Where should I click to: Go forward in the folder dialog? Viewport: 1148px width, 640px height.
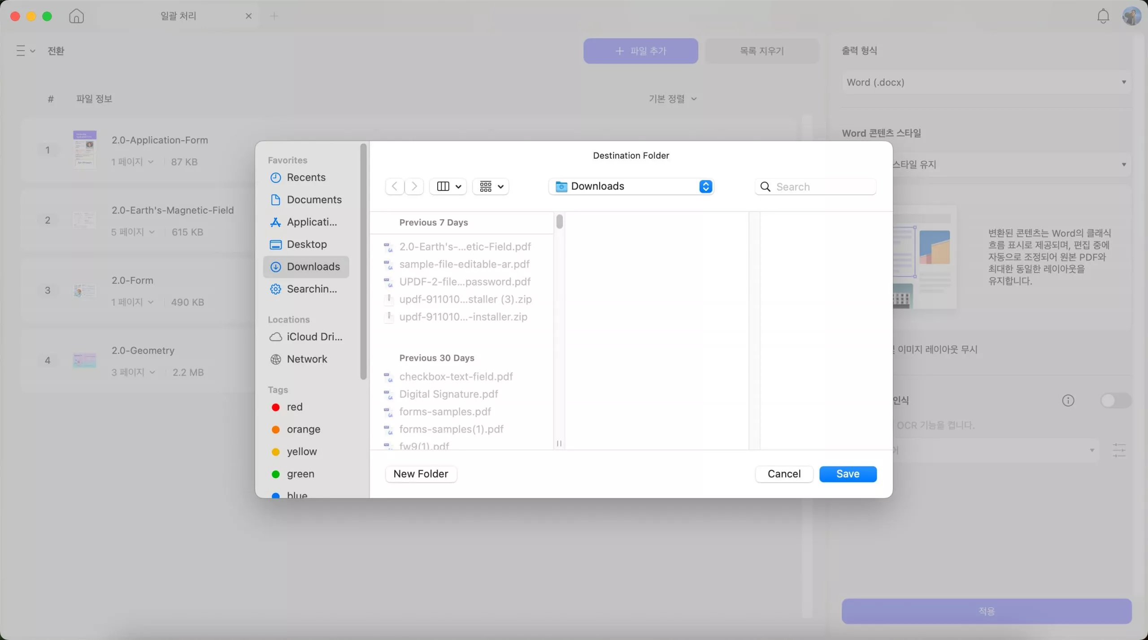(x=414, y=186)
